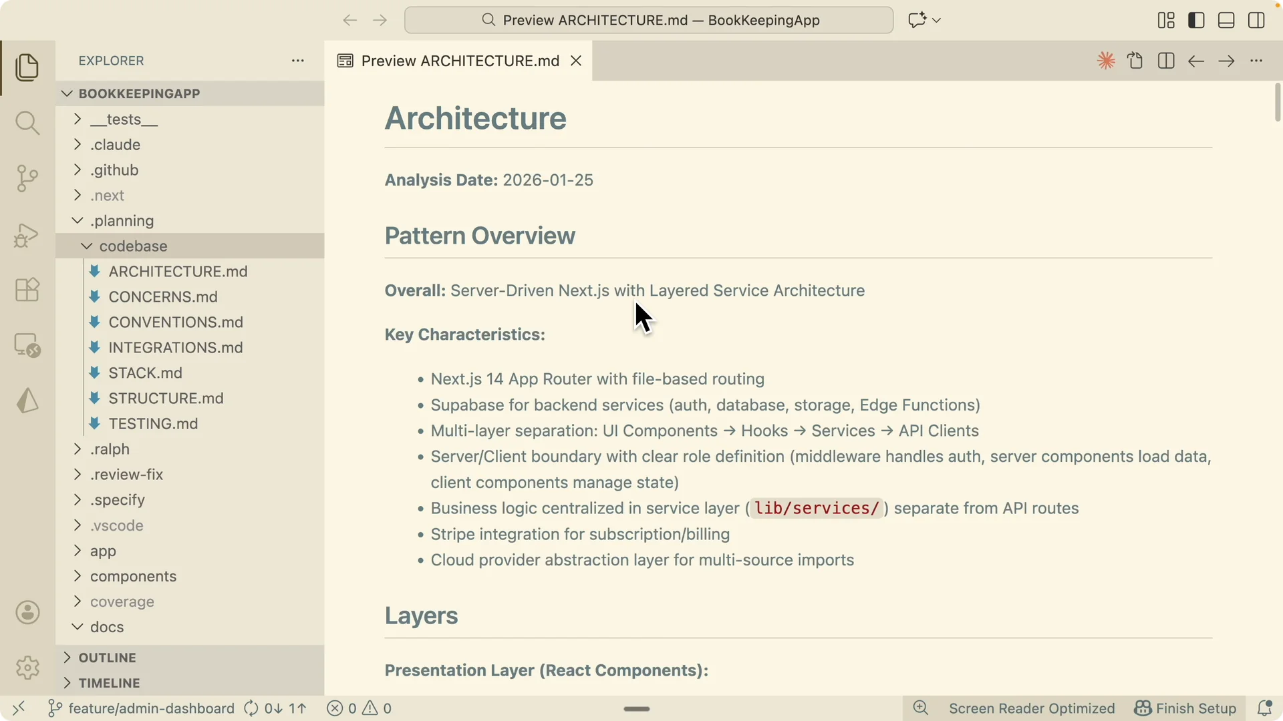The image size is (1283, 721).
Task: Expand the OUTLINE section
Action: coord(190,658)
